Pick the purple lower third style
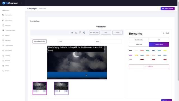The height and width of the screenshot is (101, 179). coord(130,55)
